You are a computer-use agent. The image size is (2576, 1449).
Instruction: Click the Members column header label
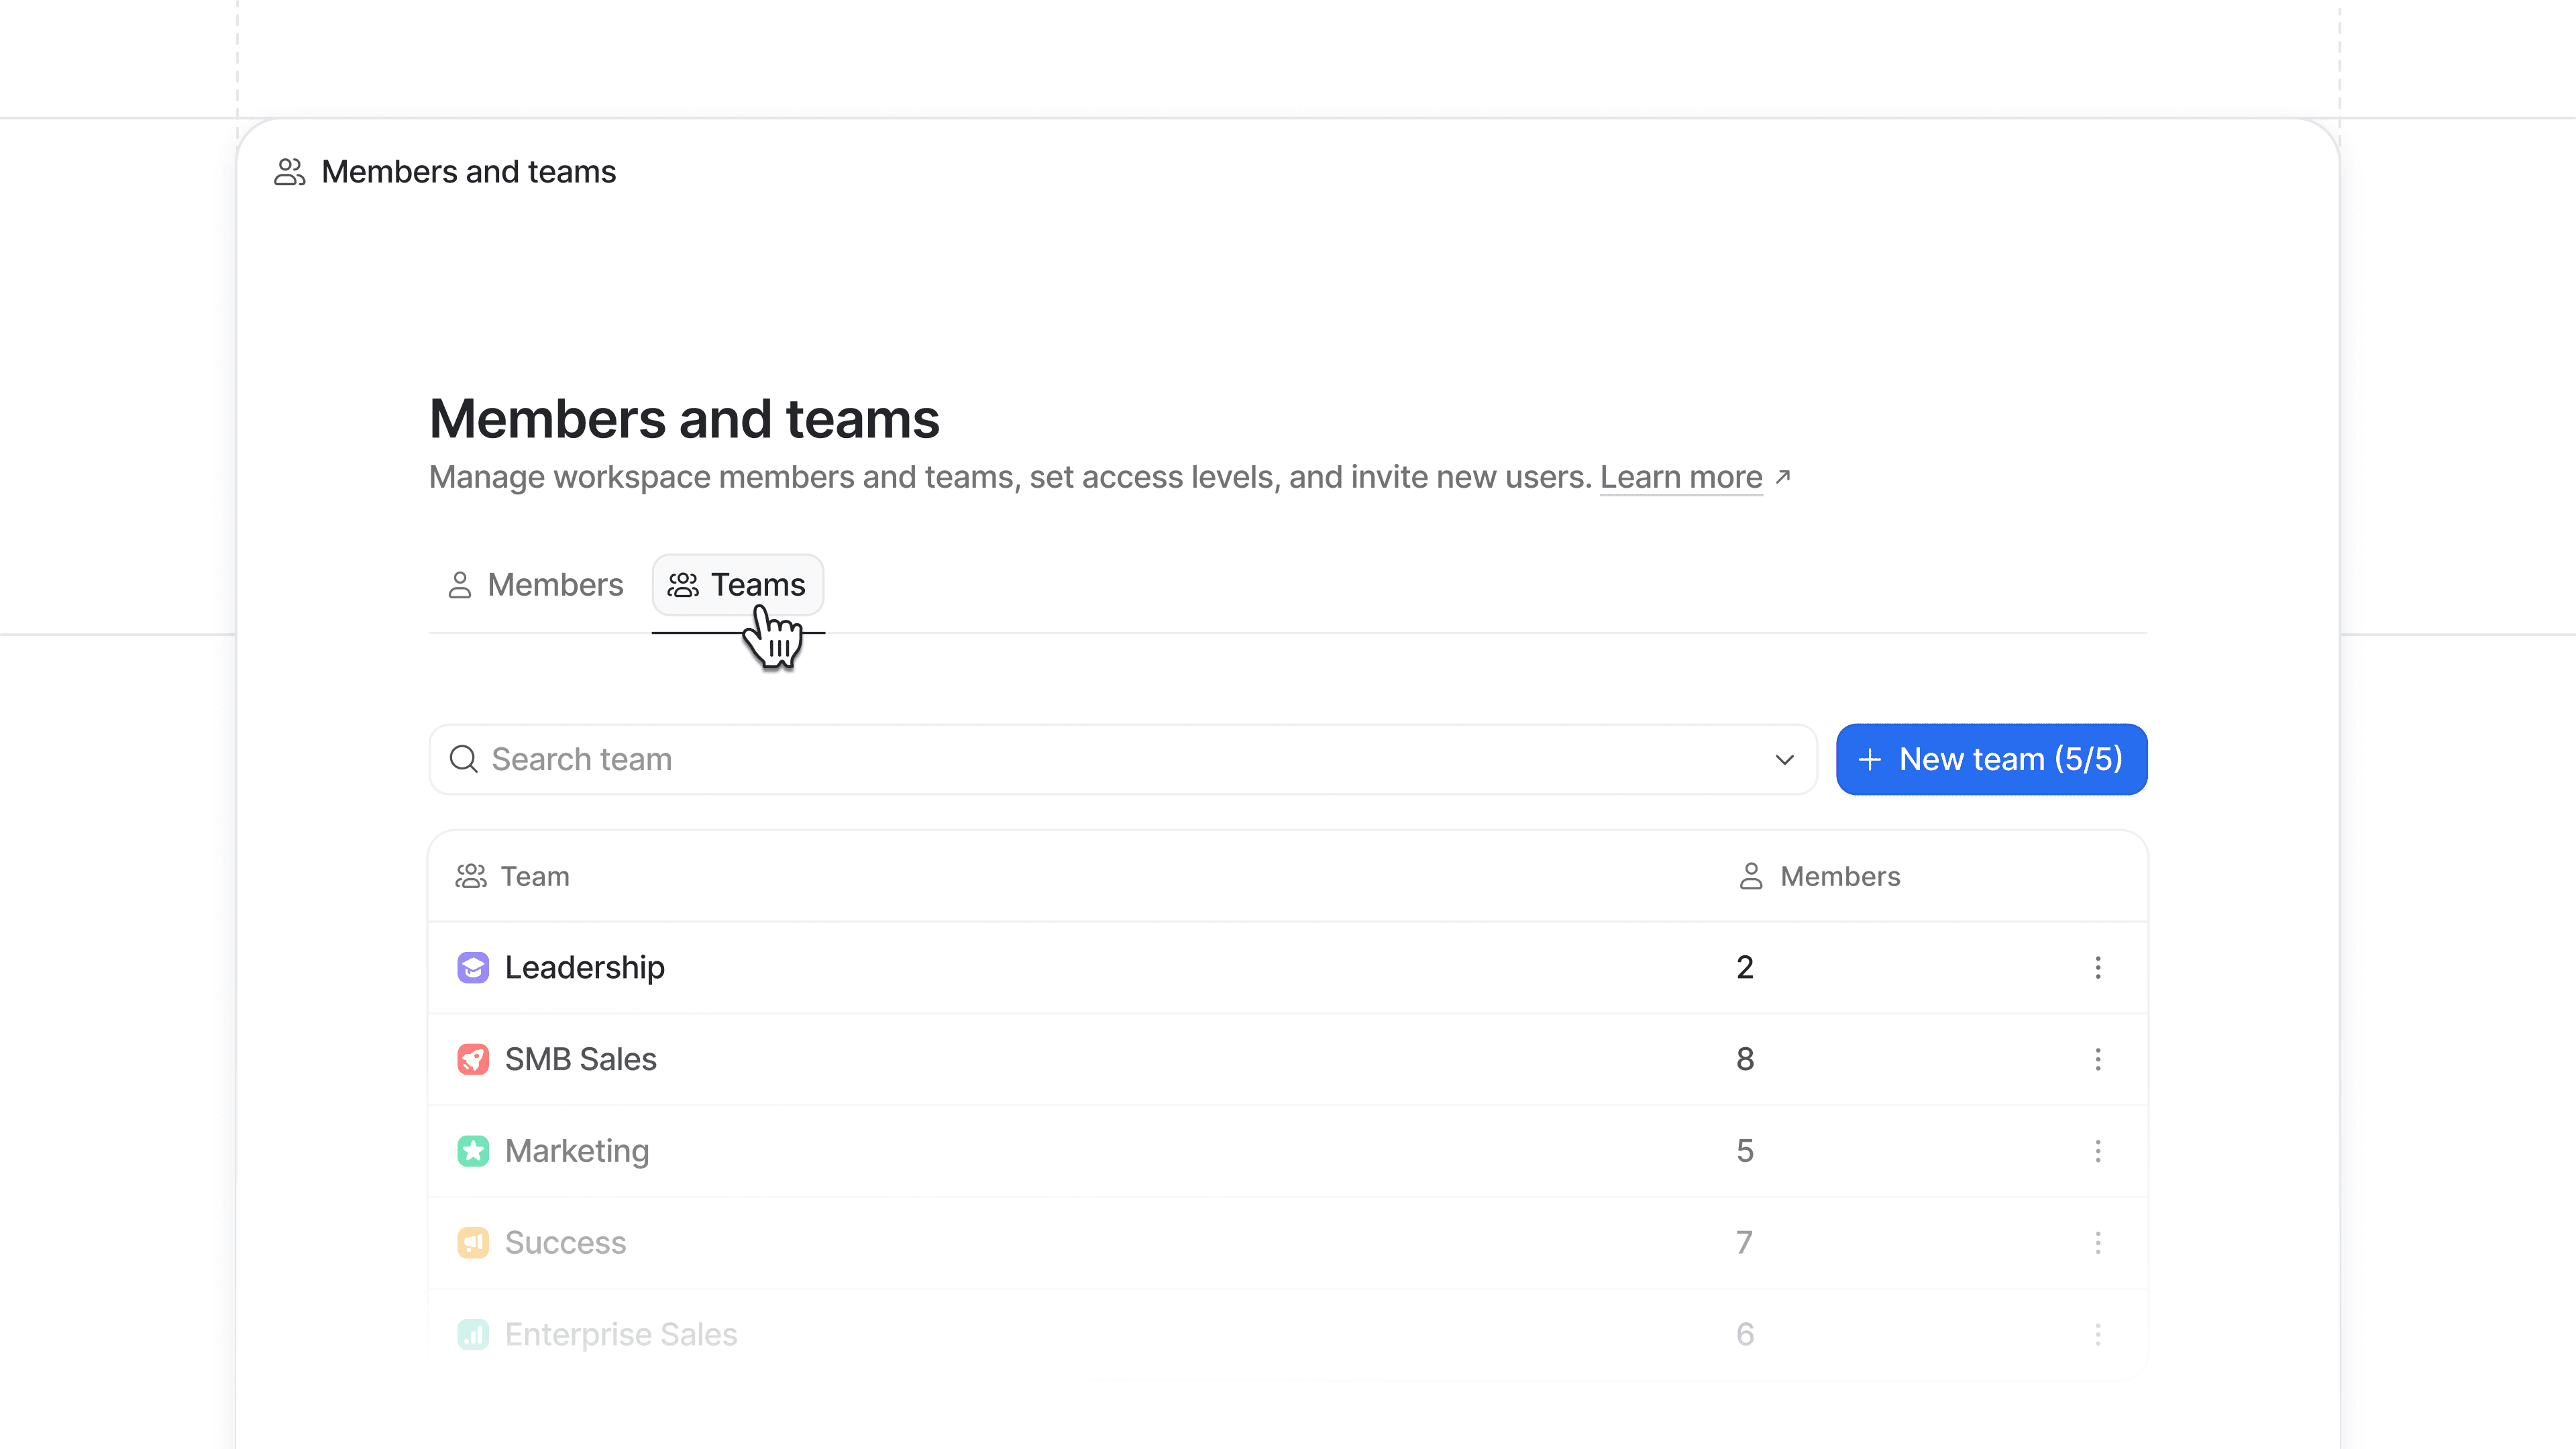pyautogui.click(x=1840, y=876)
